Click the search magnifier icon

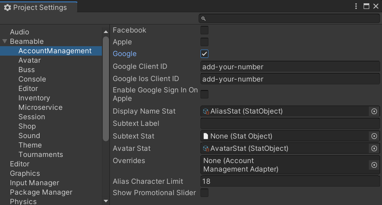204,18
